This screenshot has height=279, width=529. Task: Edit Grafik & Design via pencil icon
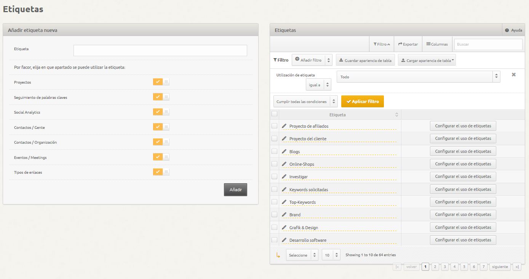click(284, 227)
